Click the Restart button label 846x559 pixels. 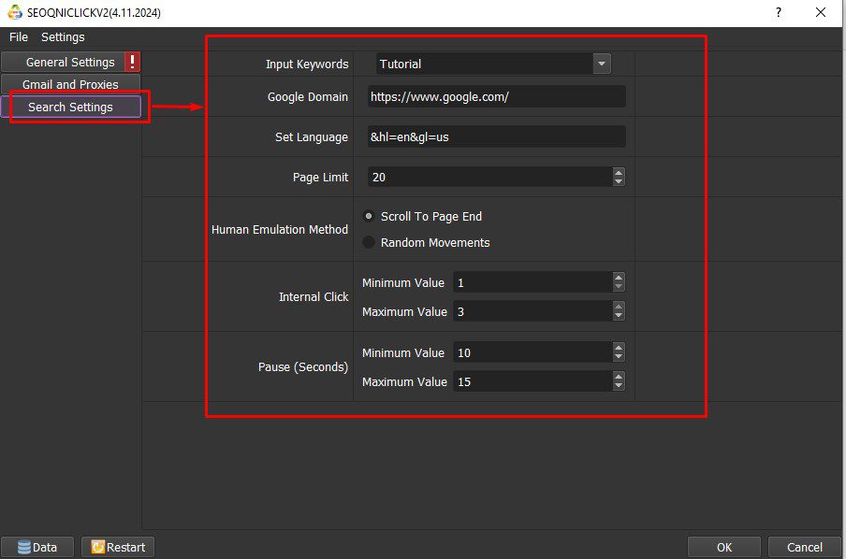[x=125, y=547]
